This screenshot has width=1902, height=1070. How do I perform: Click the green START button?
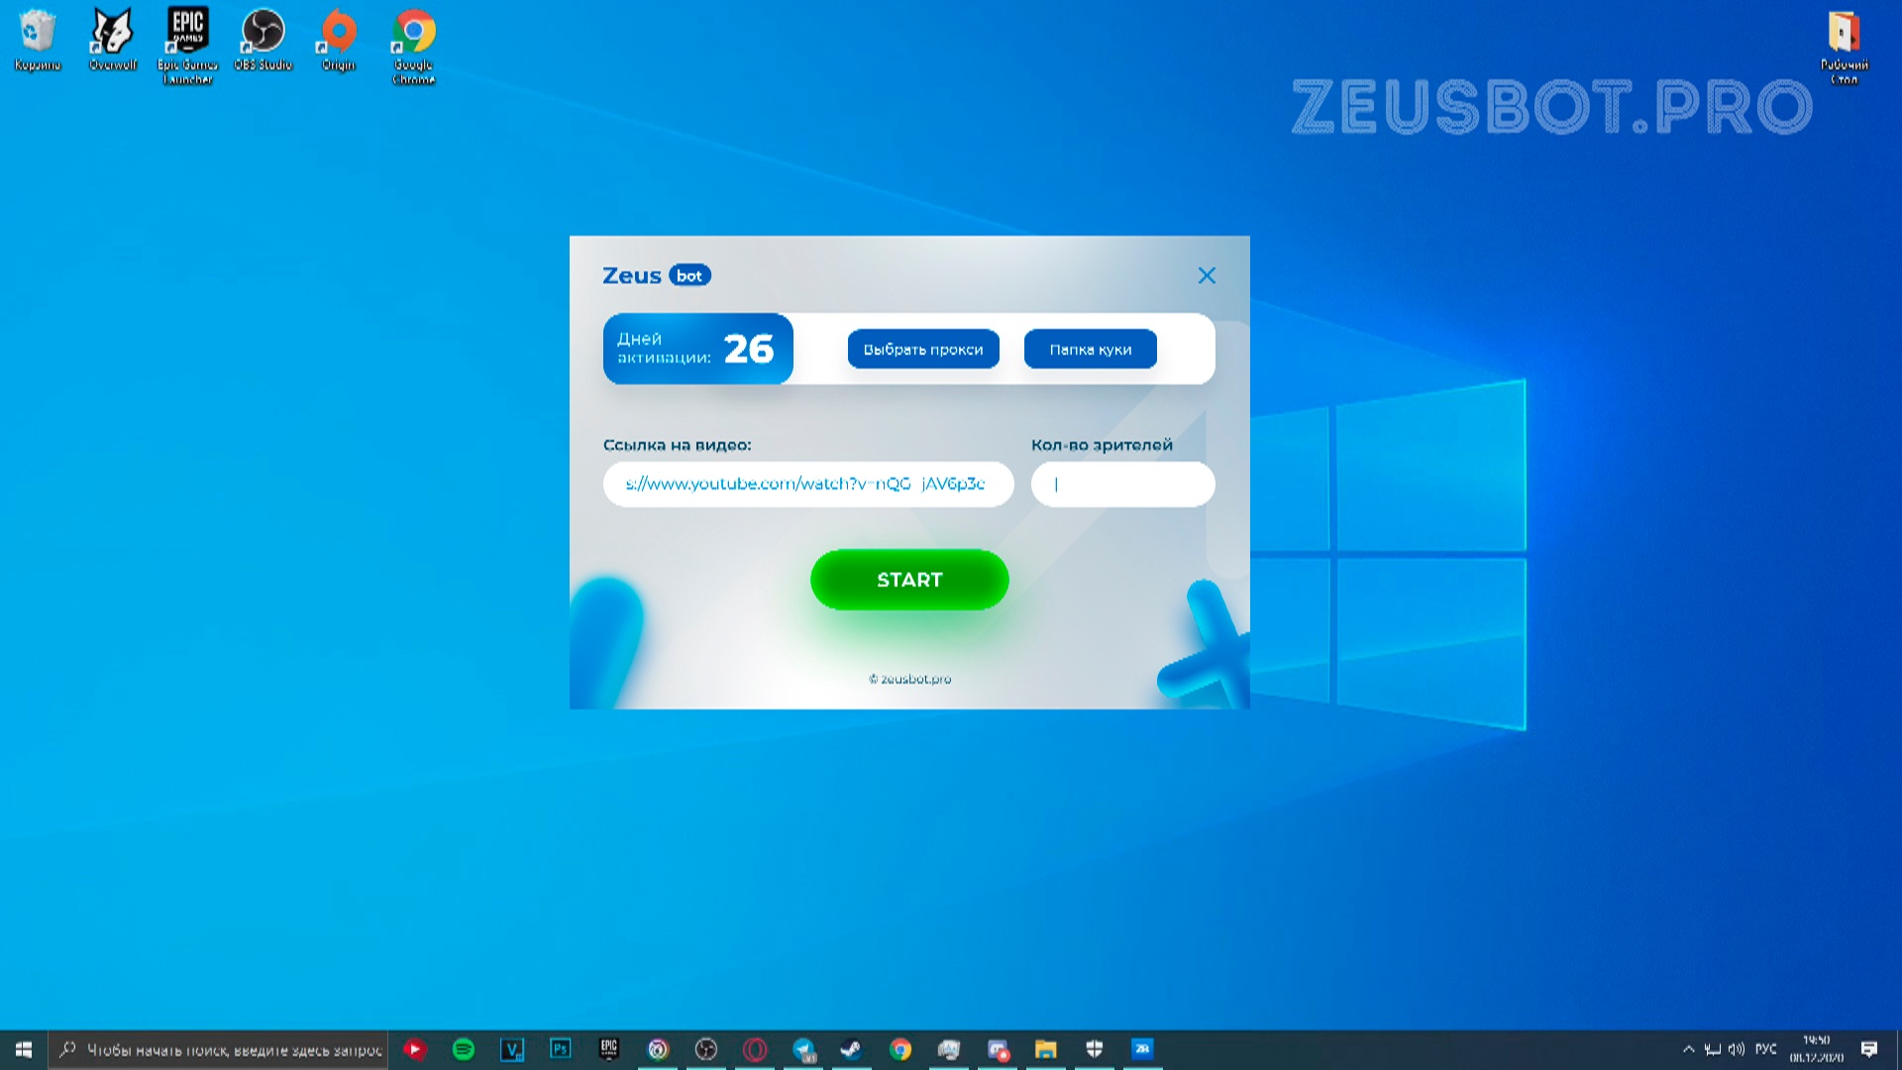(x=908, y=580)
